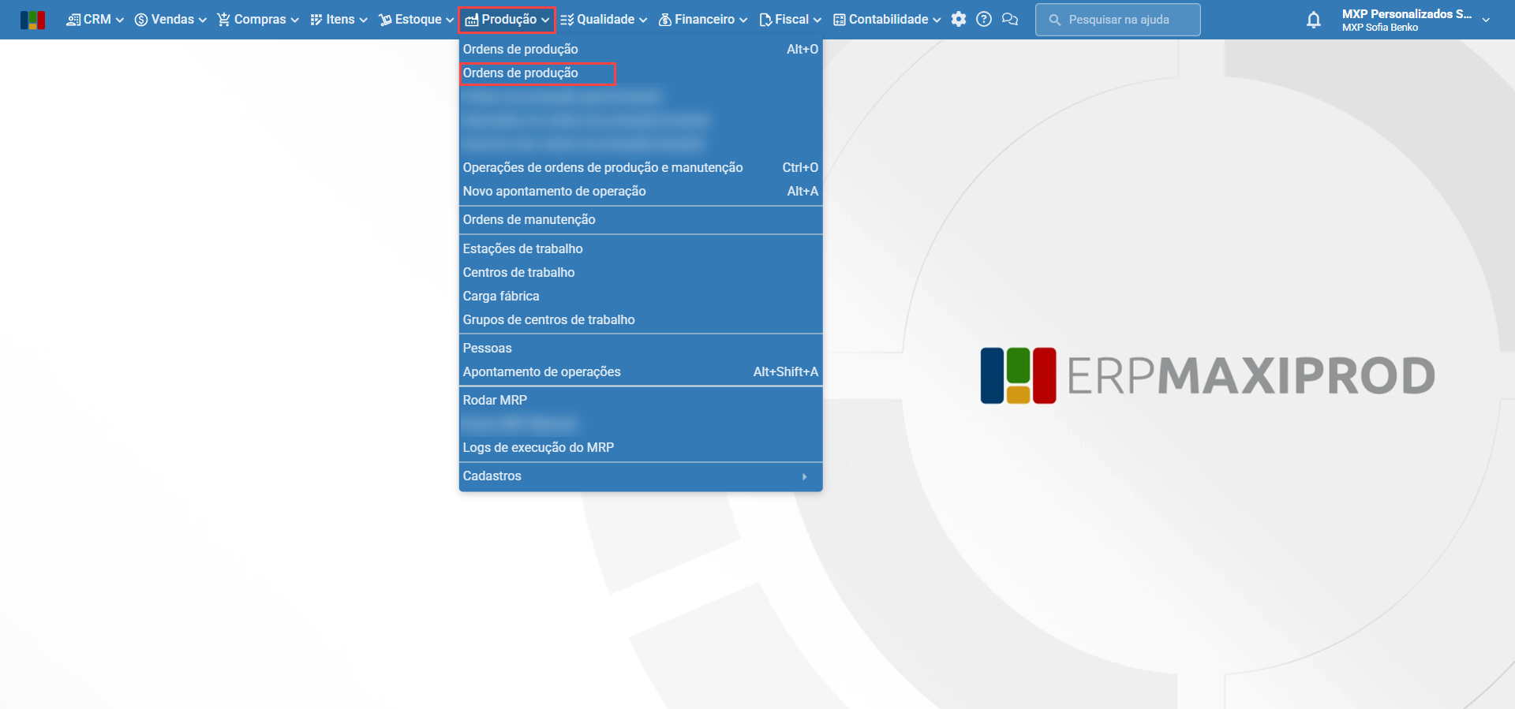The width and height of the screenshot is (1515, 709).
Task: Select Ordens de produção with the Alt+O shortcut
Action: tap(641, 50)
